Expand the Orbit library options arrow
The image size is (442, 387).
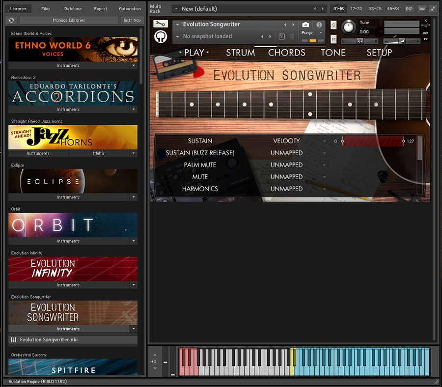coord(134,241)
